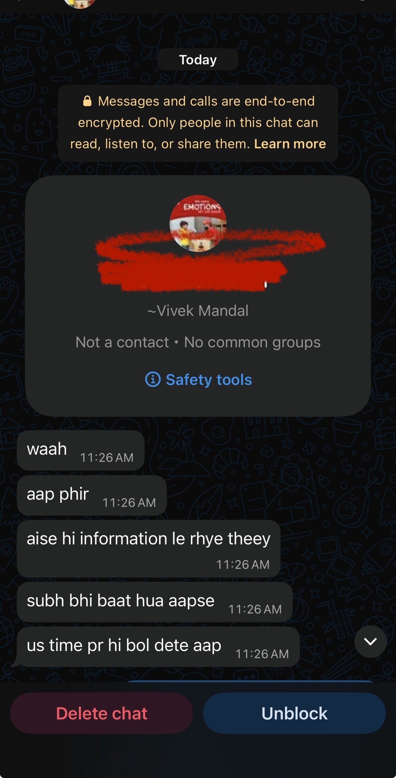Tap the Safety tools link
This screenshot has height=778, width=396.
pyautogui.click(x=209, y=380)
